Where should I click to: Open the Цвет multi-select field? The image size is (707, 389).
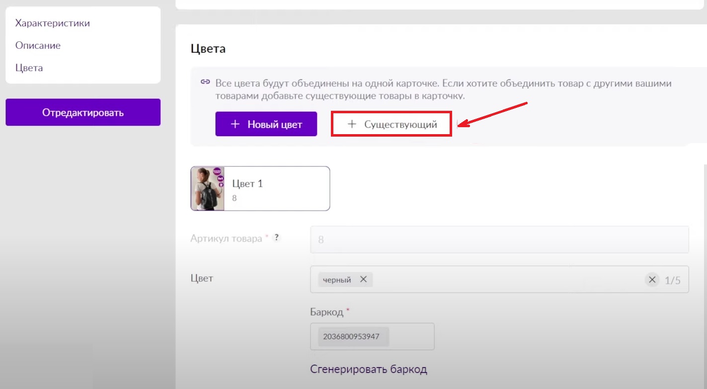(507, 280)
